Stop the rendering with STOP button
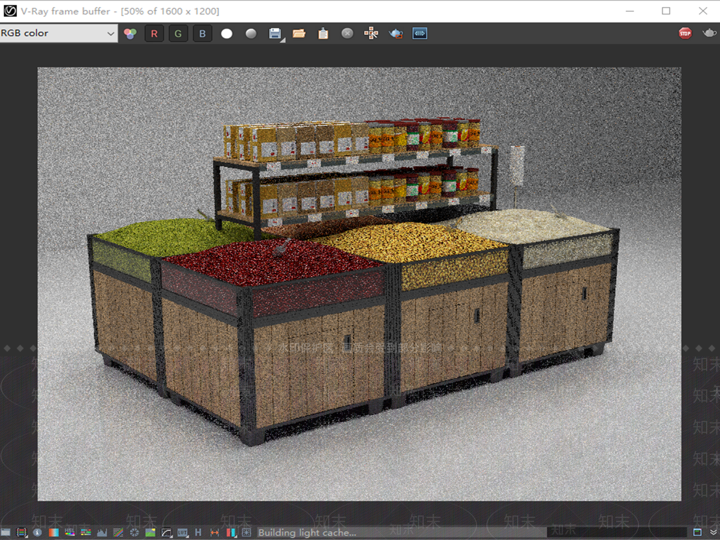This screenshot has width=720, height=540. [x=685, y=33]
